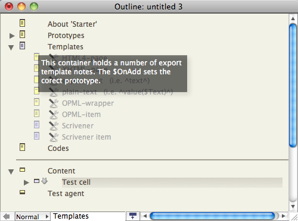Click the Prototypes note icon
Image resolution: width=298 pixels, height=221 pixels.
click(x=22, y=34)
